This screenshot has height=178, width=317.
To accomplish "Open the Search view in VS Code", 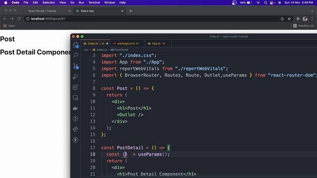I will pyautogui.click(x=76, y=55).
